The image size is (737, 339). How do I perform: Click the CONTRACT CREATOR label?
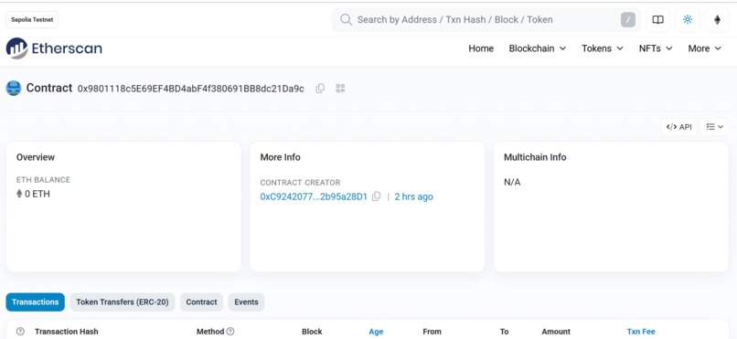click(x=300, y=183)
